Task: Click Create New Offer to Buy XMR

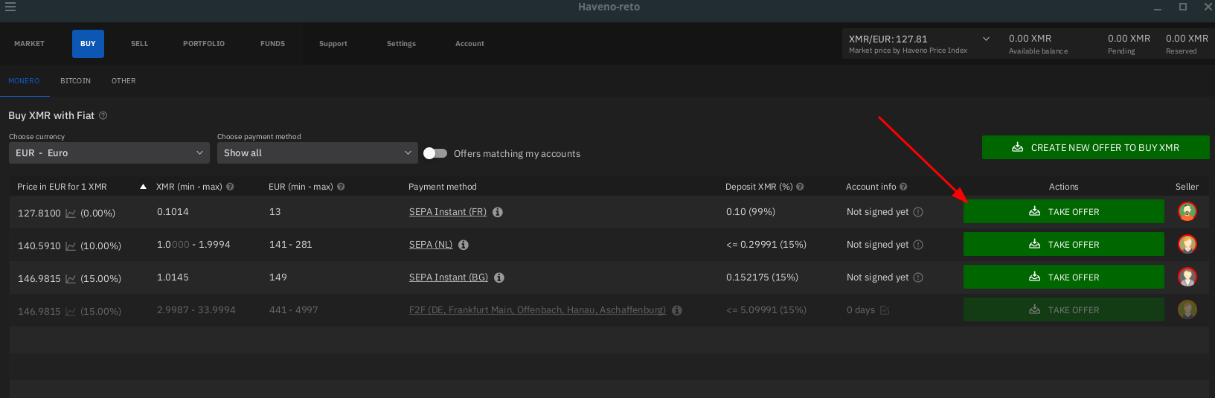Action: [1095, 147]
